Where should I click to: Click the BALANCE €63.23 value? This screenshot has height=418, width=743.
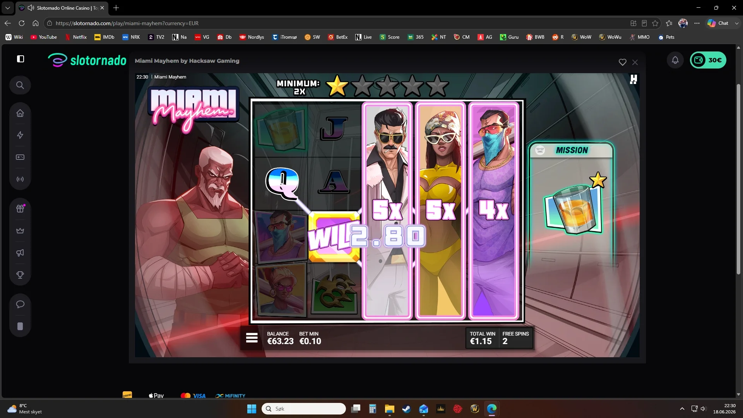tap(280, 341)
